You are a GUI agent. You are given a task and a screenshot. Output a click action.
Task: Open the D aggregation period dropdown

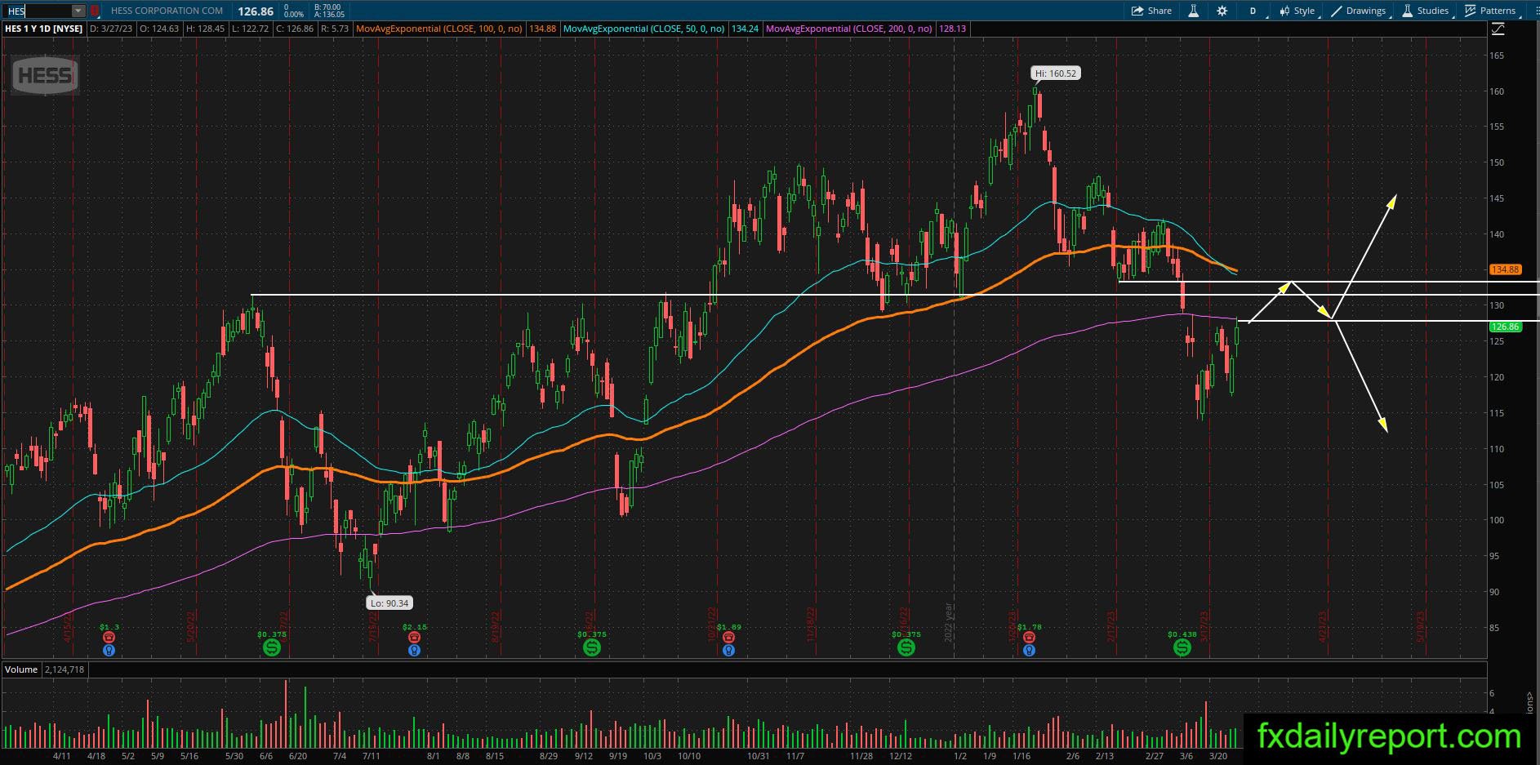click(1253, 11)
